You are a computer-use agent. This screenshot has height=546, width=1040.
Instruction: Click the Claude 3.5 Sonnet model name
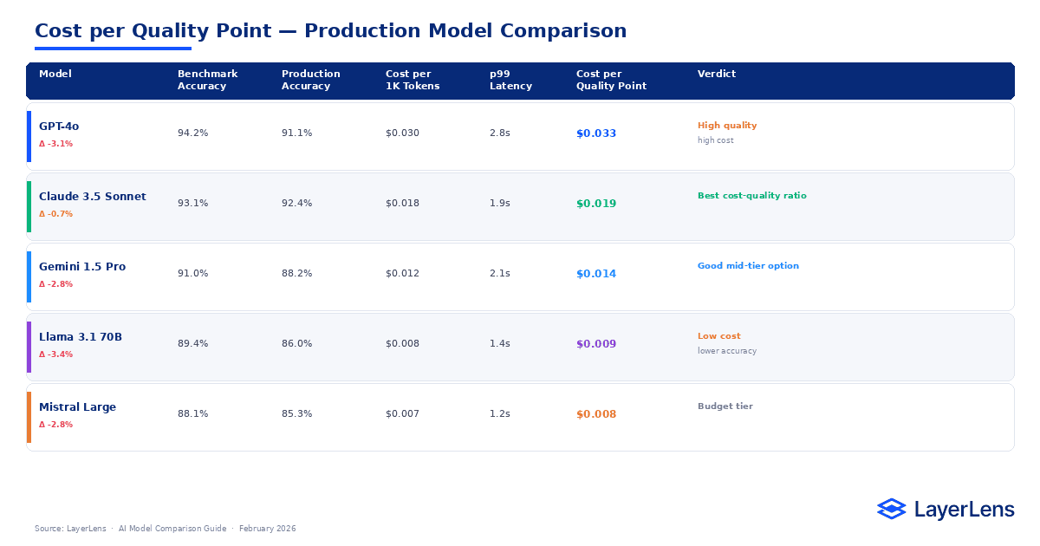click(x=93, y=197)
